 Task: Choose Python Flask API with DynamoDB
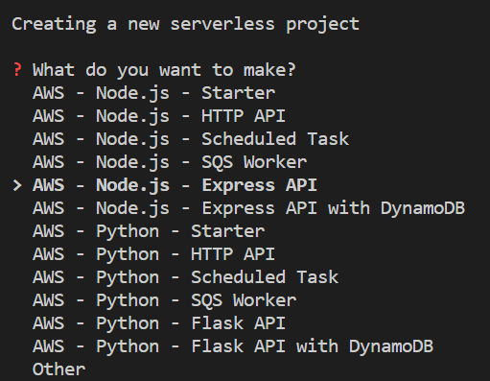pyautogui.click(x=233, y=346)
